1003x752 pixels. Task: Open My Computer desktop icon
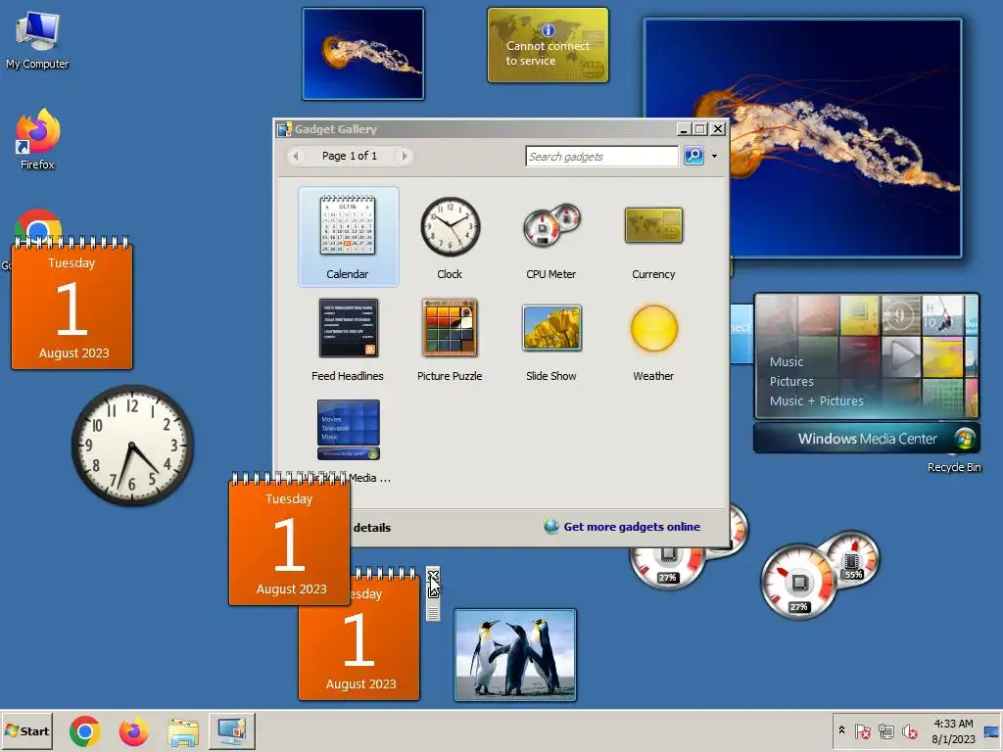click(37, 39)
